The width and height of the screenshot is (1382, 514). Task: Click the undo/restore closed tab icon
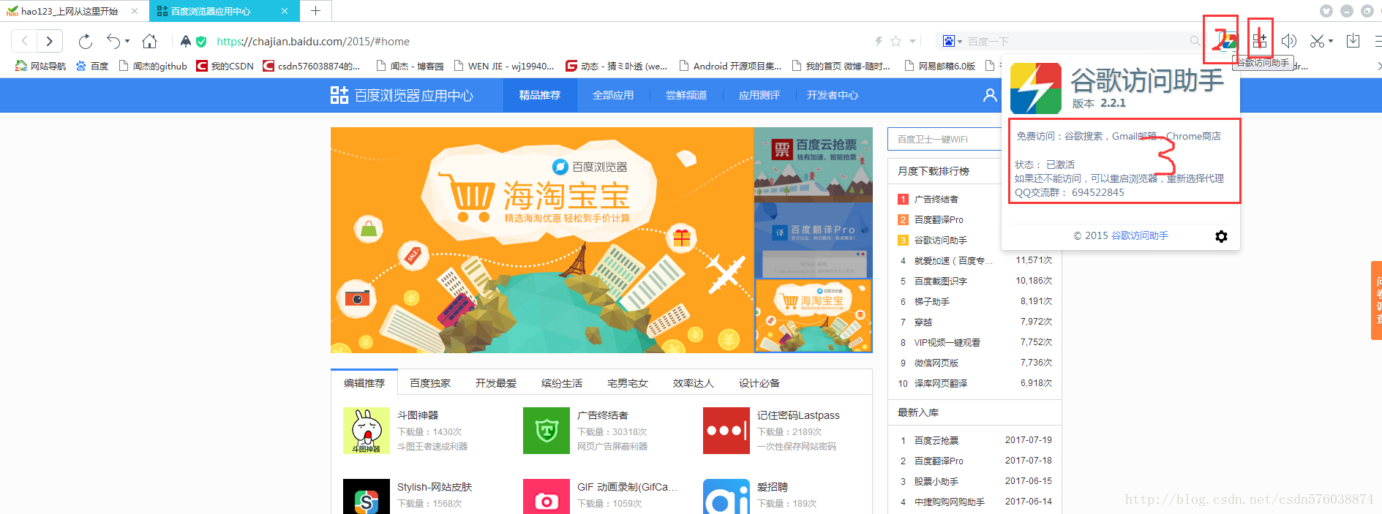(113, 41)
